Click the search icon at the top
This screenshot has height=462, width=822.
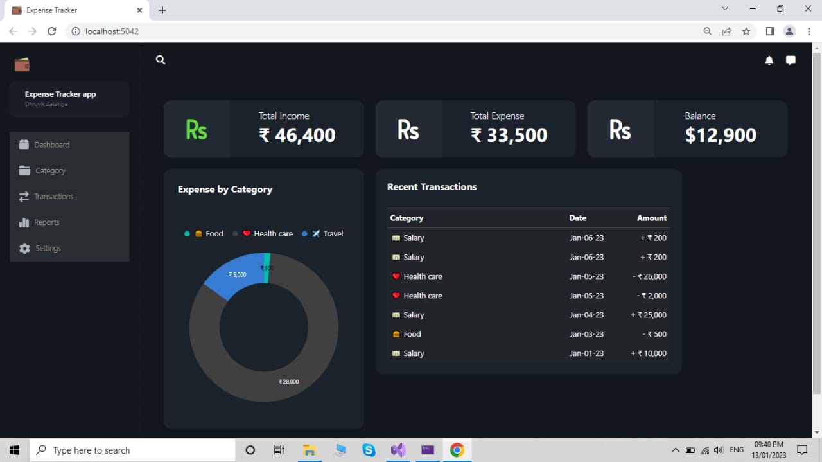coord(160,60)
